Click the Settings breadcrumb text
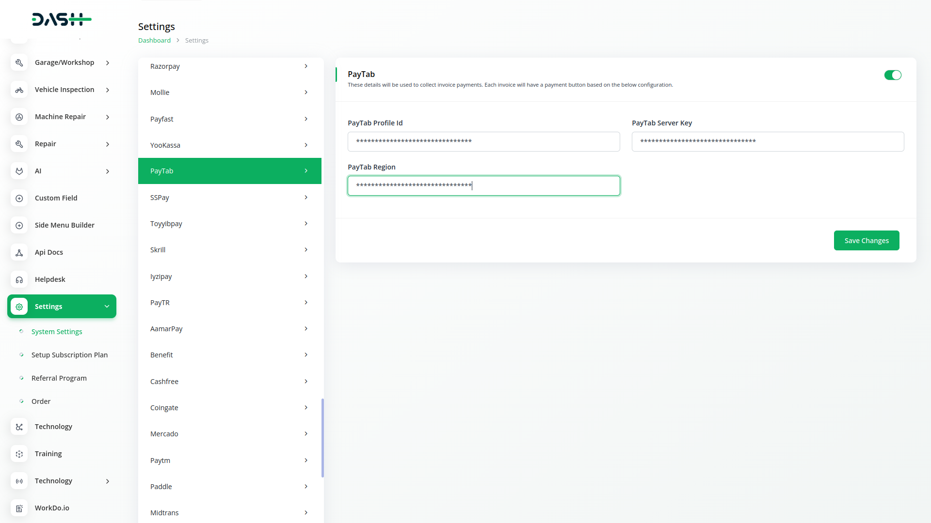The image size is (931, 523). click(197, 40)
